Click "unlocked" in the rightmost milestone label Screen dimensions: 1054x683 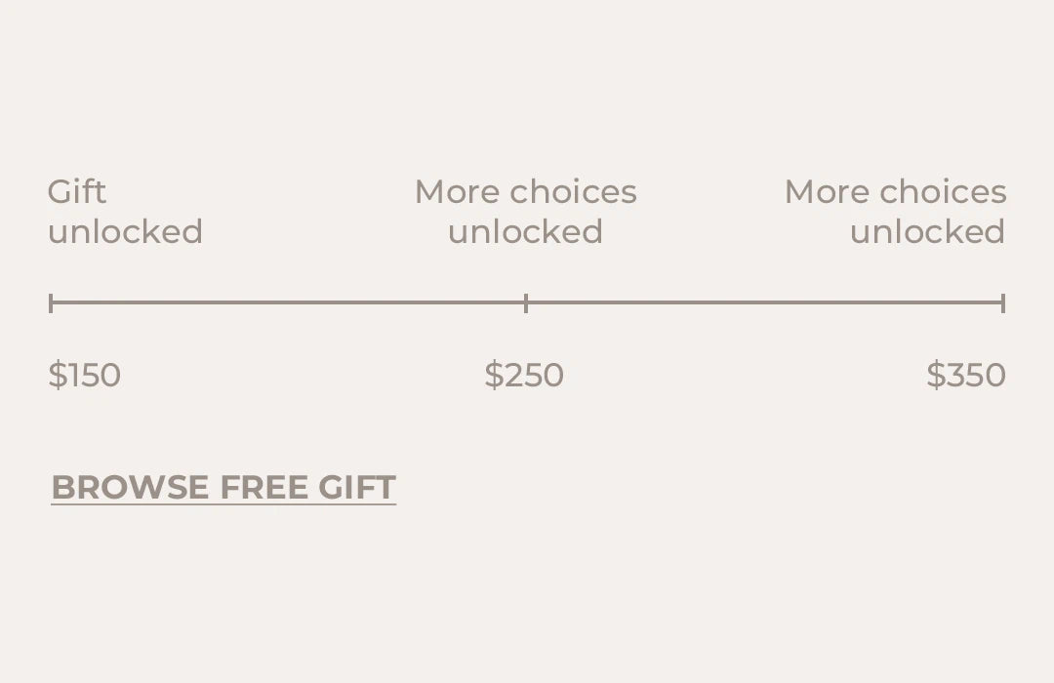tap(927, 232)
